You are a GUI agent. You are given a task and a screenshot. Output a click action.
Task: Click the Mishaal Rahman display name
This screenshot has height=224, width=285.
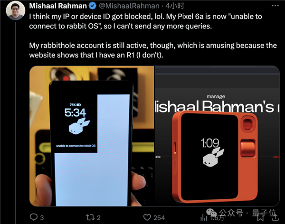[58, 6]
